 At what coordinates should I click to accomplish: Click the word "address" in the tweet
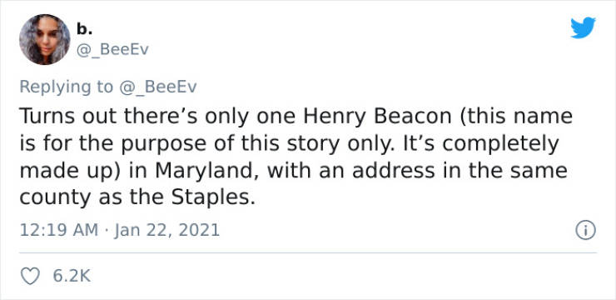tap(393, 172)
